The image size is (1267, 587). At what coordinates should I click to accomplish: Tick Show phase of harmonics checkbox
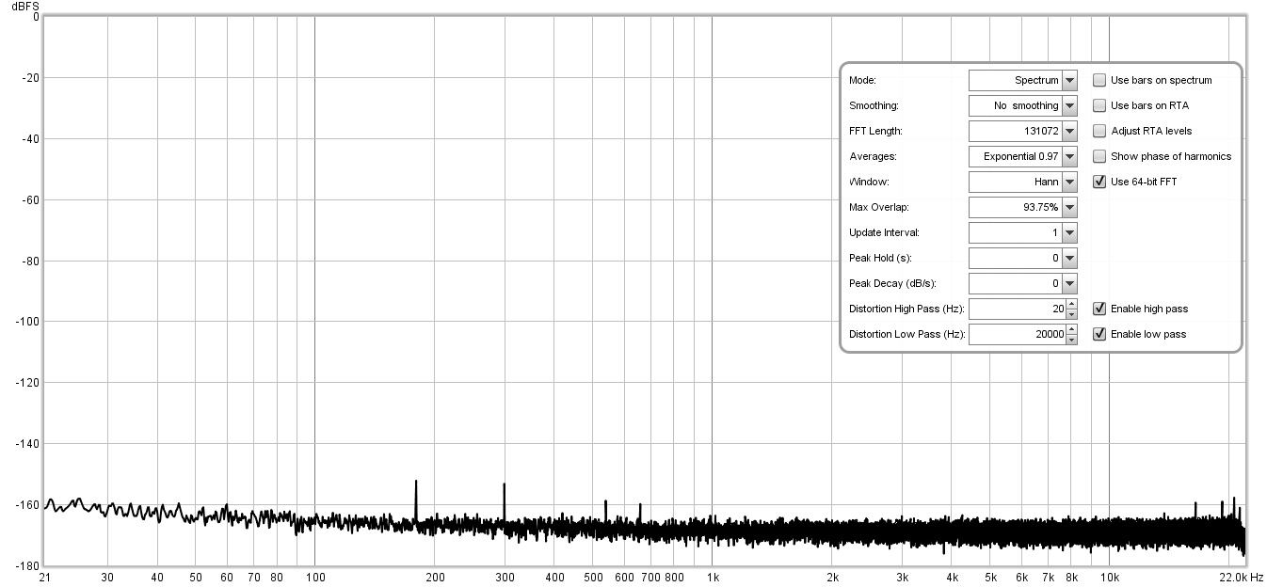point(1099,157)
